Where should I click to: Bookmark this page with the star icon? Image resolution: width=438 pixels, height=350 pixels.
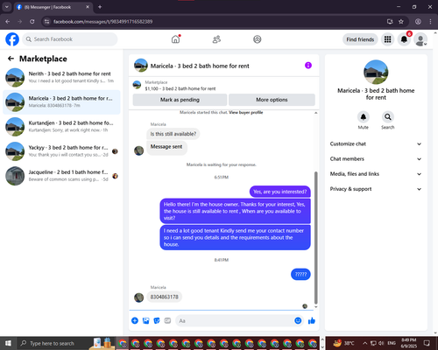point(401,22)
